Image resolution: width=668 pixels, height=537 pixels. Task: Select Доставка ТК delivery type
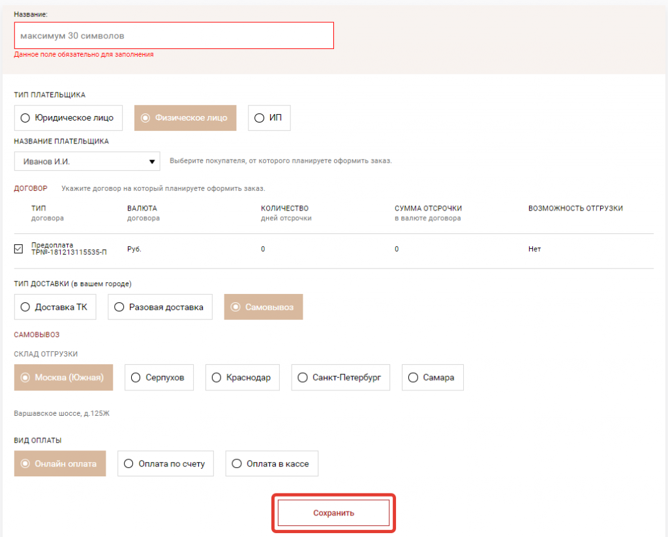click(x=55, y=307)
